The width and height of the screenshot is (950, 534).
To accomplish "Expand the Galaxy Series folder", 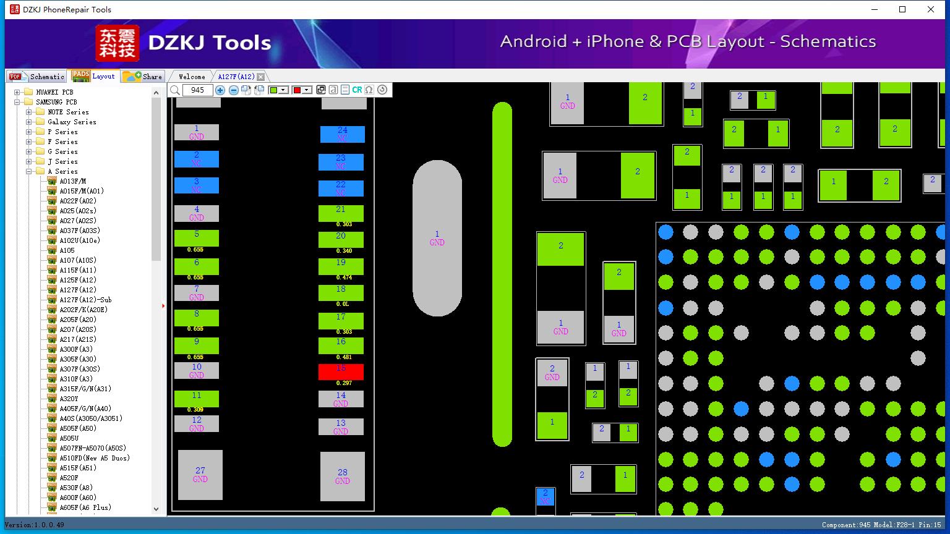I will point(29,122).
